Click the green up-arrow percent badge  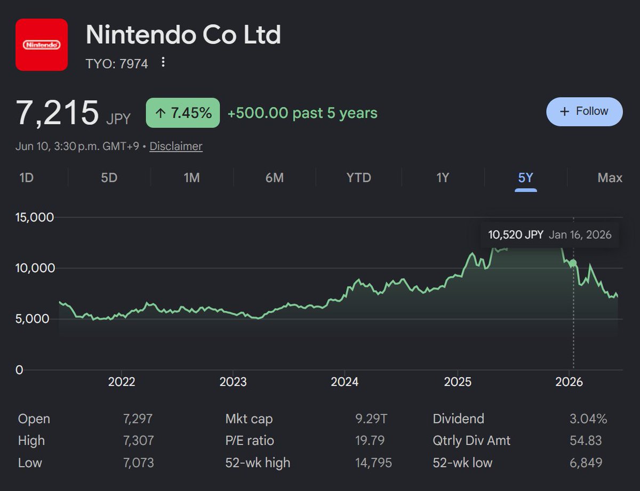(x=183, y=112)
